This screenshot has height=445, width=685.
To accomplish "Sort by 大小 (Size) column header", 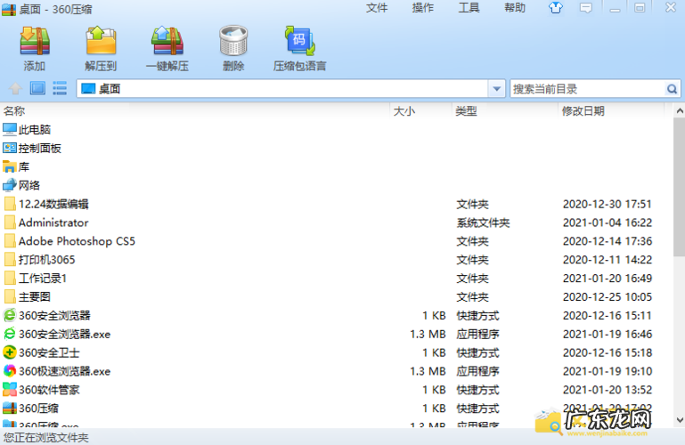I will [404, 111].
